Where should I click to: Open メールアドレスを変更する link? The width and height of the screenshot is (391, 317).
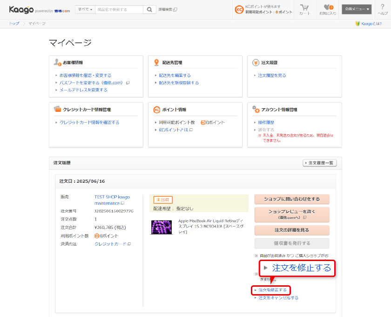pyautogui.click(x=83, y=90)
